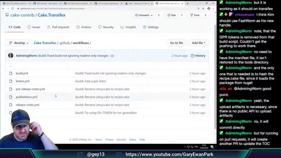
Task: Click the Go to file button
Action: pos(177,43)
